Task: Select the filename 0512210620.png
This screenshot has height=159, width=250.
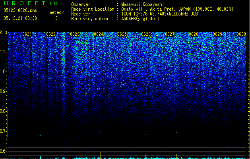Action: pos(20,11)
